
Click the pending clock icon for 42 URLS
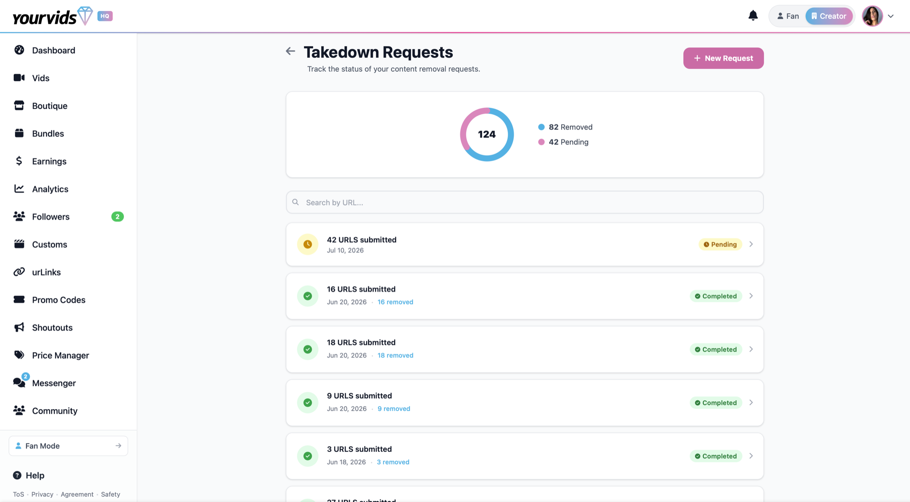click(307, 244)
